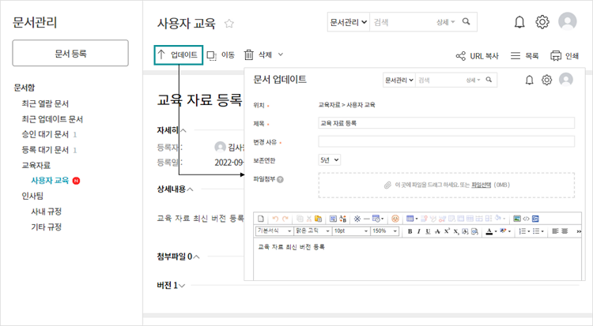The height and width of the screenshot is (326, 593).
Task: Select the 교육자료 folder in sidebar
Action: pos(36,165)
